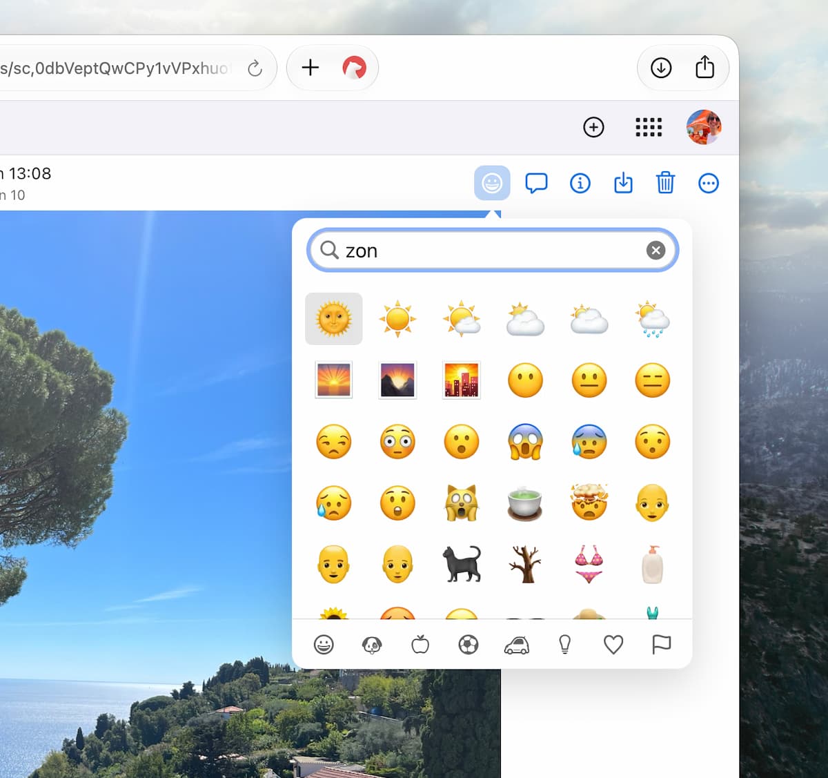
Task: Pick the sun with face emoji
Action: (x=334, y=319)
